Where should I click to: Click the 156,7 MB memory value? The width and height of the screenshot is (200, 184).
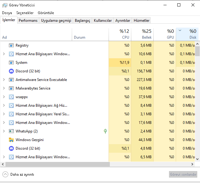pyautogui.click(x=144, y=71)
